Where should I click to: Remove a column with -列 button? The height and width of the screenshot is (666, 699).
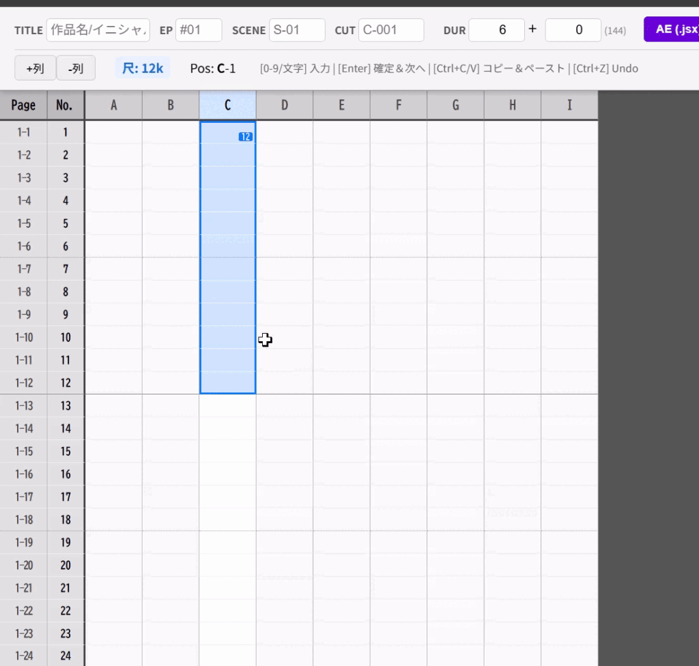[x=75, y=68]
